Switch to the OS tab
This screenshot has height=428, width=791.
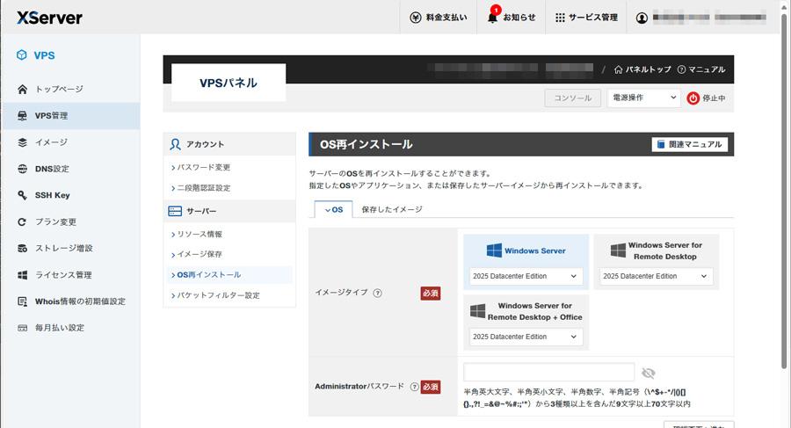(x=333, y=209)
